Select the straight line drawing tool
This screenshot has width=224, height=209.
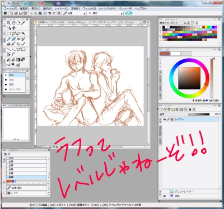(x=8, y=49)
